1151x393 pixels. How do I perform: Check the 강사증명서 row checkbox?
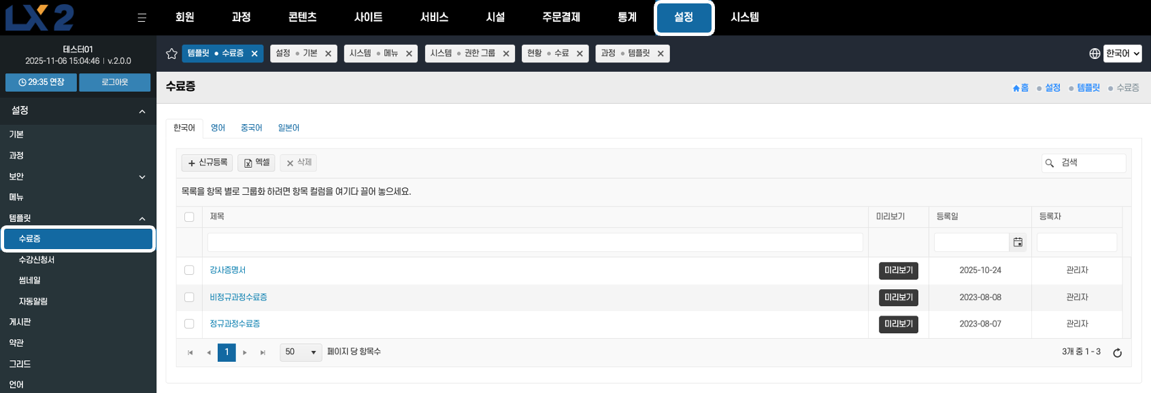(189, 270)
